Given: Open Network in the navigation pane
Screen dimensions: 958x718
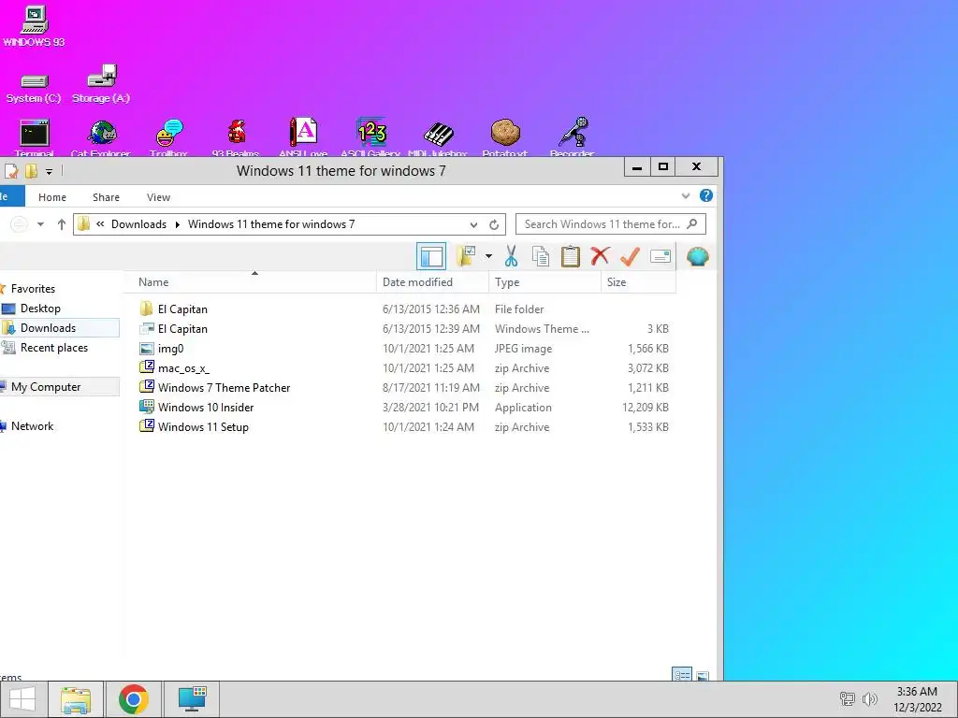Looking at the screenshot, I should pyautogui.click(x=33, y=426).
